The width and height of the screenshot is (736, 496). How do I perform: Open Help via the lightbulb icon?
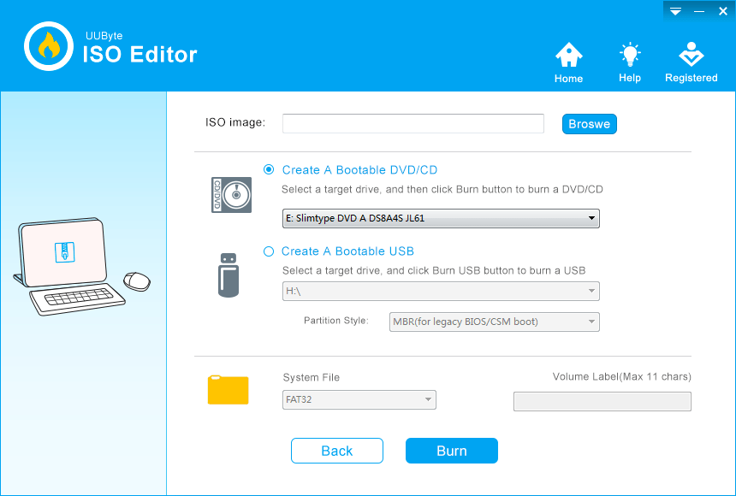[629, 55]
